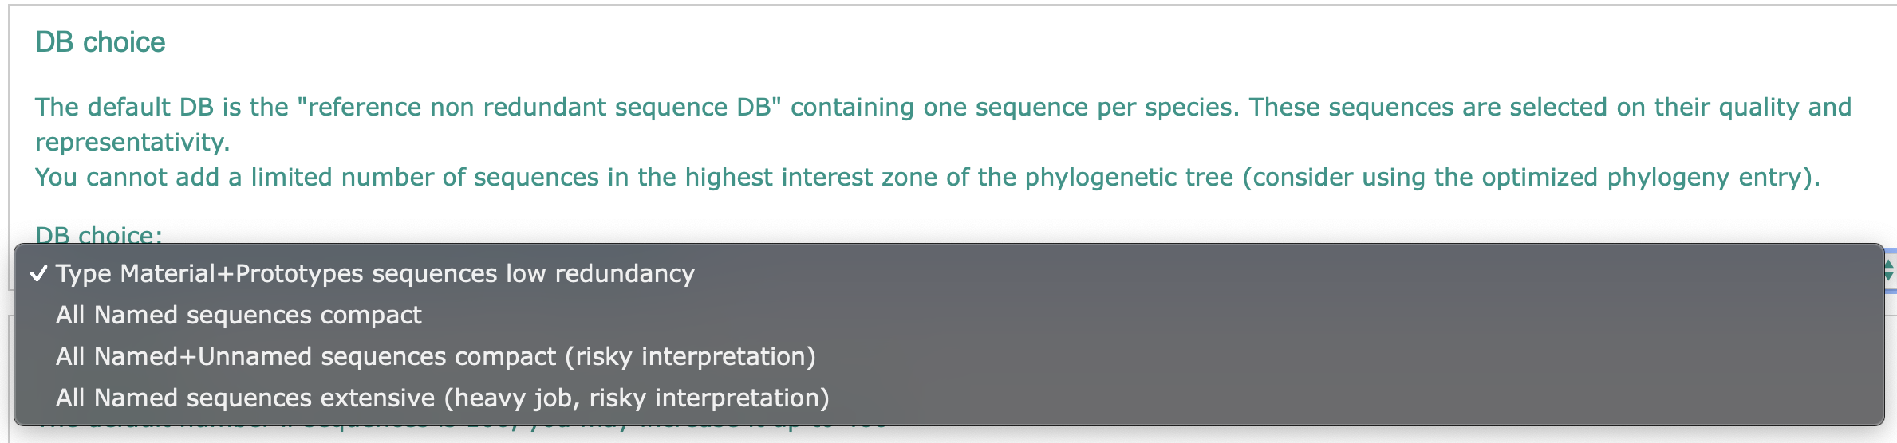Select All Named sequences extensive option

click(442, 398)
